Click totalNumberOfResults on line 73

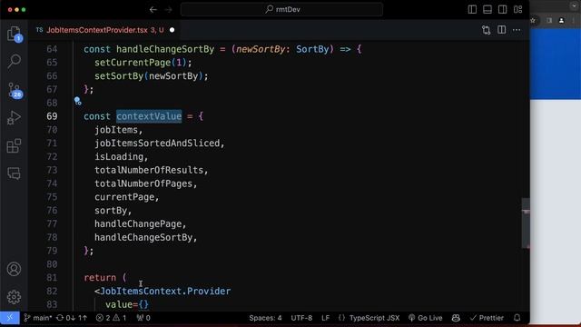point(149,170)
